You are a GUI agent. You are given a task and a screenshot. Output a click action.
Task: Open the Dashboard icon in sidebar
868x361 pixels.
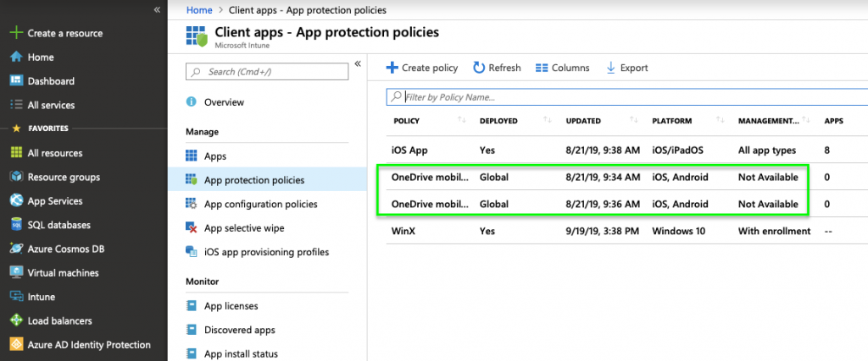click(x=15, y=81)
